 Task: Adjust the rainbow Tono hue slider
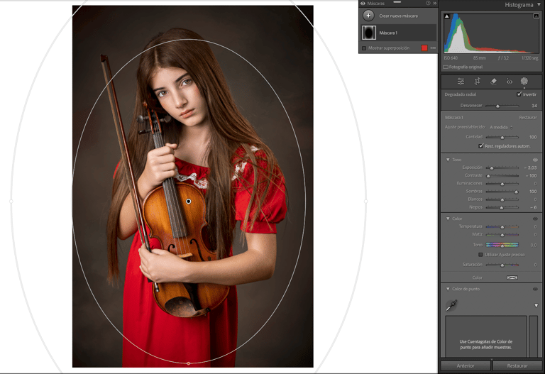pyautogui.click(x=502, y=245)
